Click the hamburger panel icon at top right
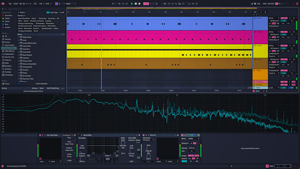 [x=297, y=4]
